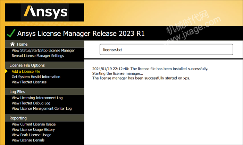Select View Current License Usage
243x145 pixels.
point(33,124)
